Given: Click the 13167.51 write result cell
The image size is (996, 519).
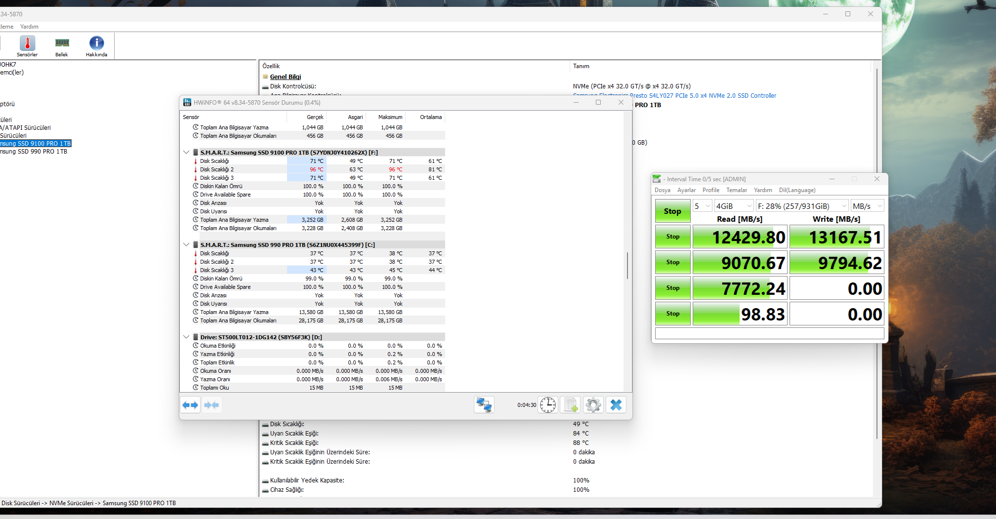Looking at the screenshot, I should [837, 237].
